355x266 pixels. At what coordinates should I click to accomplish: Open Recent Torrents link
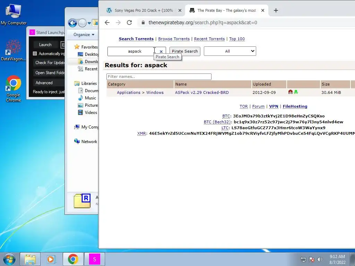pyautogui.click(x=209, y=39)
